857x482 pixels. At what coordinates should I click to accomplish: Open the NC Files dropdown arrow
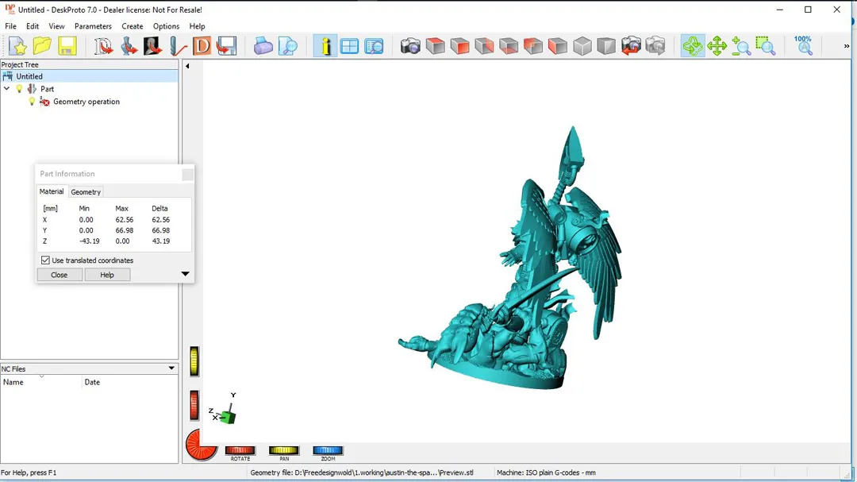[x=171, y=368]
